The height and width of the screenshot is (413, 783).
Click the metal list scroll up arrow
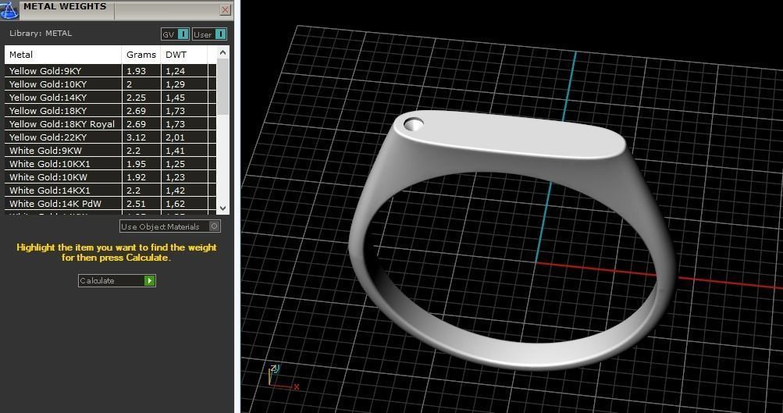tap(222, 52)
